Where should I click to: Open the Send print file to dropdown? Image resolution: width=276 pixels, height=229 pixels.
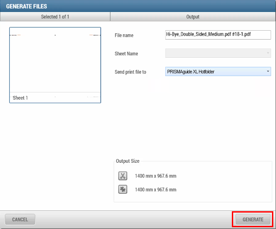tap(218, 72)
